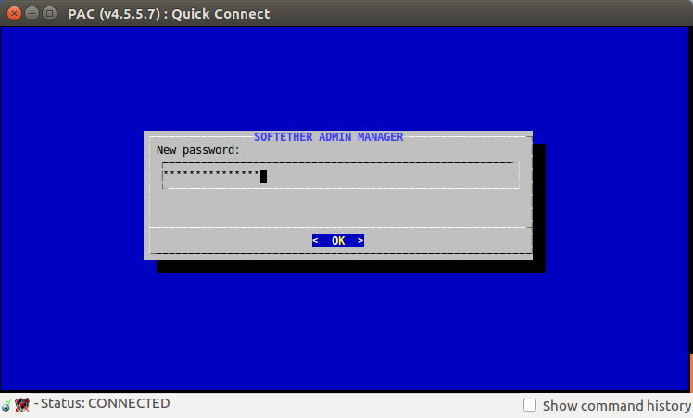Viewport: 693px width, 418px height.
Task: Click the black text cursor block
Action: tap(263, 175)
